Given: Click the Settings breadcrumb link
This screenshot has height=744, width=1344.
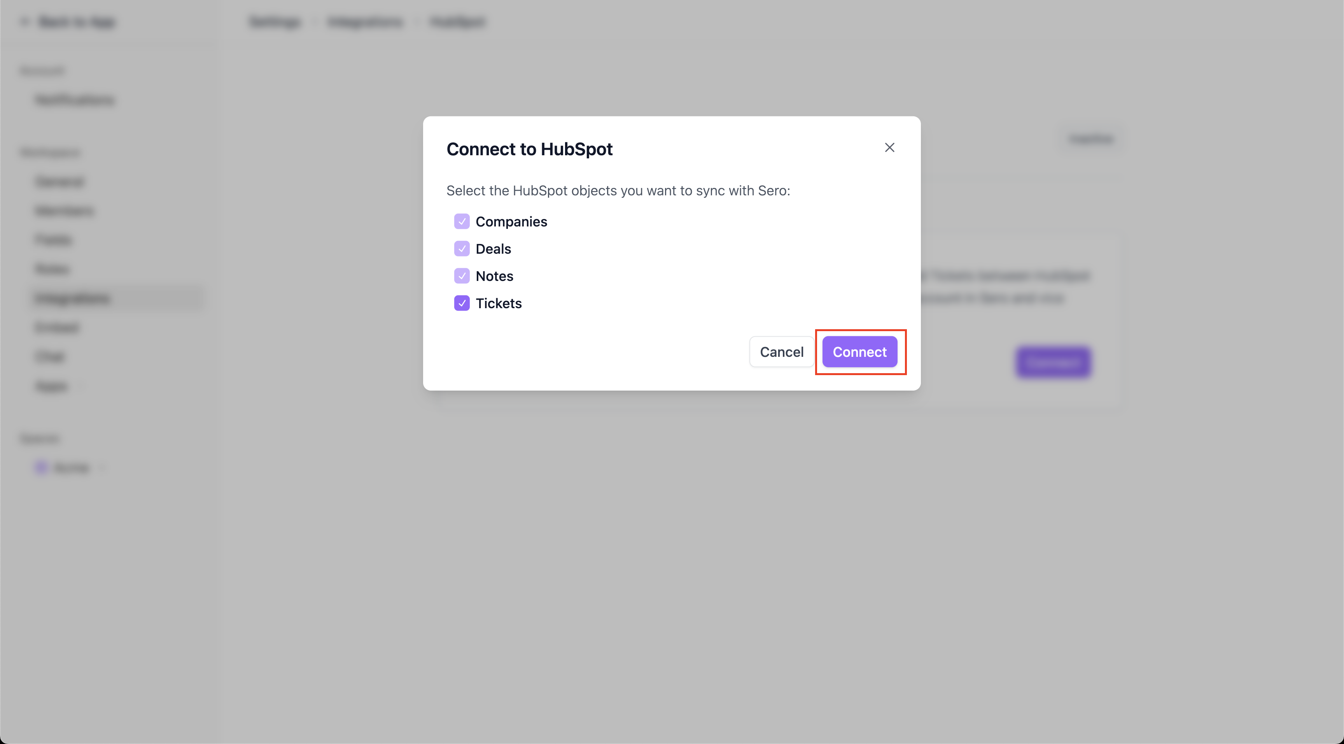Looking at the screenshot, I should (275, 22).
